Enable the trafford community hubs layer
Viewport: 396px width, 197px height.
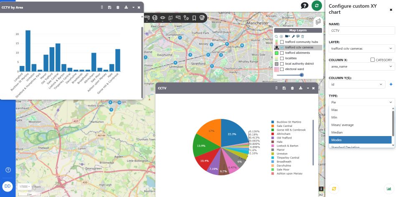pyautogui.click(x=282, y=42)
